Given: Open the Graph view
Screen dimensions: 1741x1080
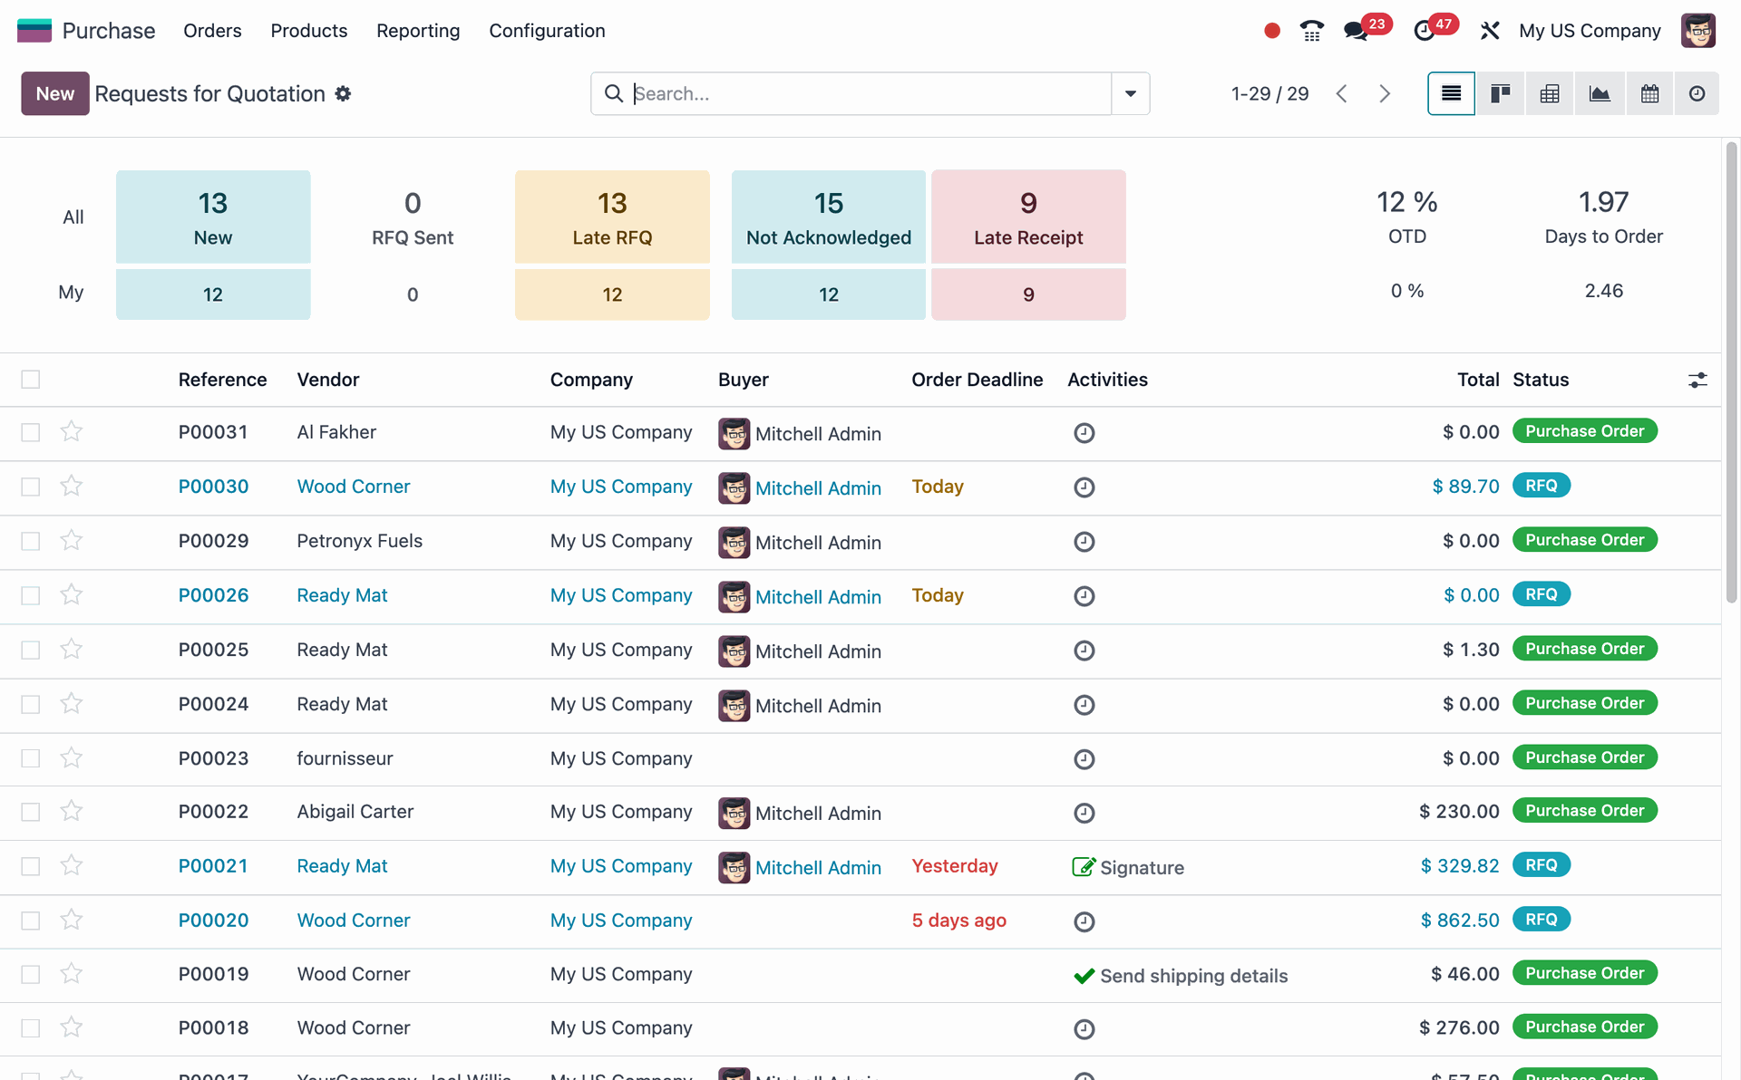Looking at the screenshot, I should tap(1600, 93).
